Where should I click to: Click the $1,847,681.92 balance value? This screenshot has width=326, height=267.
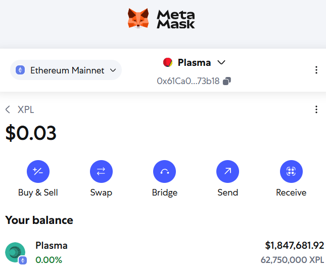[295, 245]
